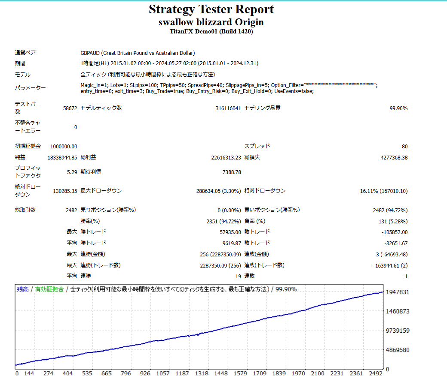This screenshot has width=447, height=376.
Task: Click the 総取引数 label
Action: [x=25, y=210]
